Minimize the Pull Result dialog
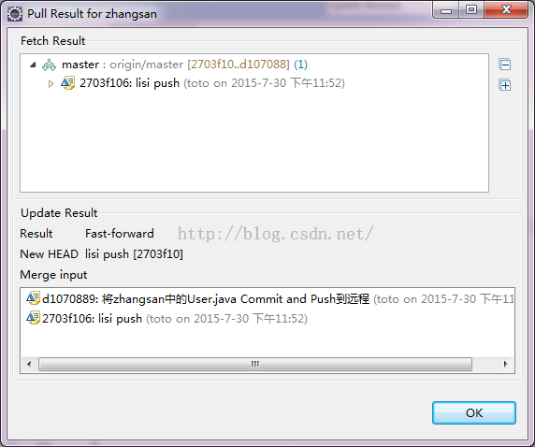 (x=446, y=10)
